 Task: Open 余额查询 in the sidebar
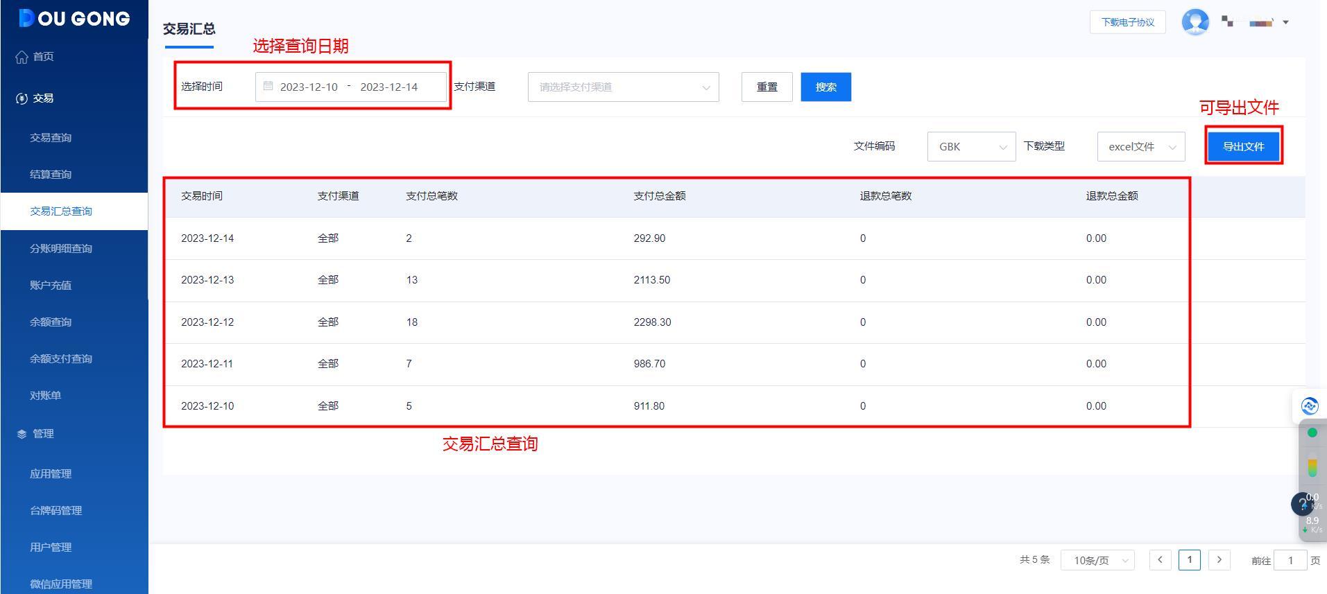pyautogui.click(x=51, y=322)
